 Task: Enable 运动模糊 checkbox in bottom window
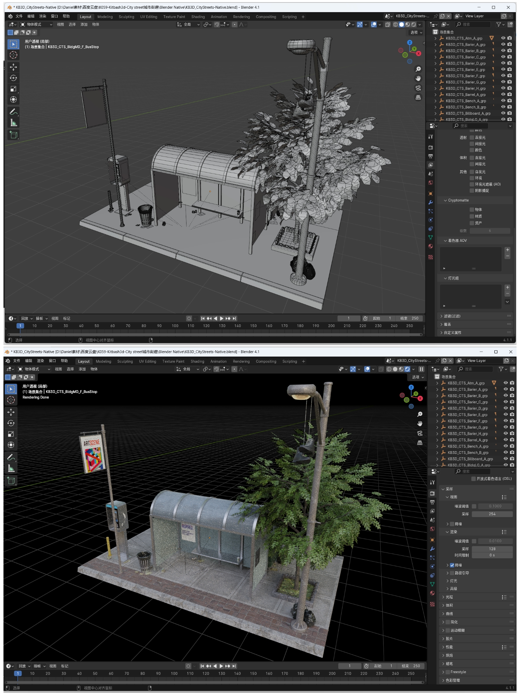tap(448, 630)
